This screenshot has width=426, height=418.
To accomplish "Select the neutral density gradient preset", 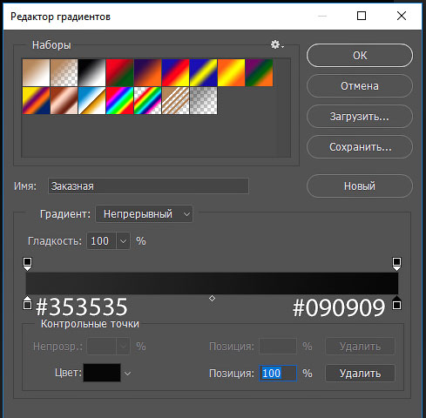I will [203, 101].
